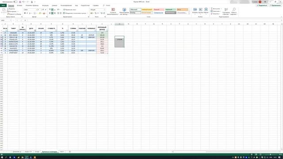283x159 pixels.
Task: Increase decimal places
Action: [x=101, y=13]
